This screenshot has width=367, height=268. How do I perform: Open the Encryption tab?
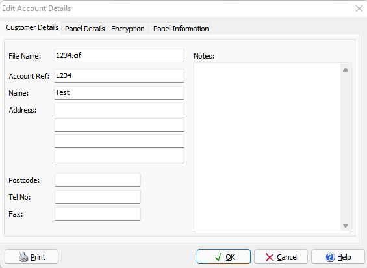(x=128, y=29)
